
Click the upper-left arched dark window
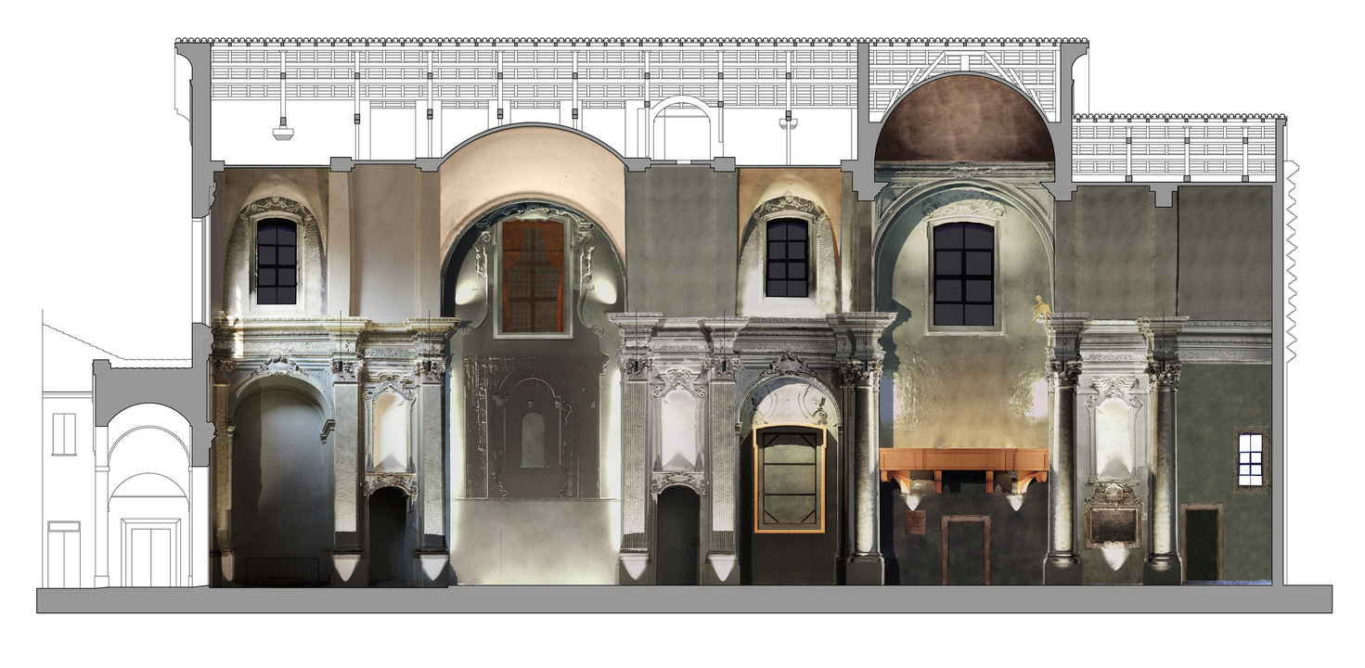coord(277,261)
